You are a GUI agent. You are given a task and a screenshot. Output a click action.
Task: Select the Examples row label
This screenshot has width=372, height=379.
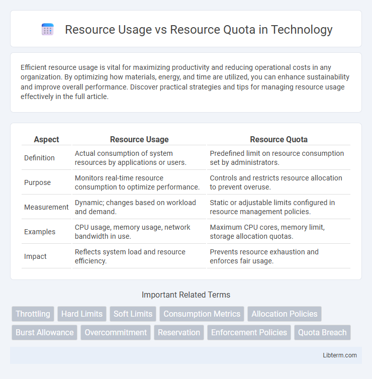tap(40, 232)
